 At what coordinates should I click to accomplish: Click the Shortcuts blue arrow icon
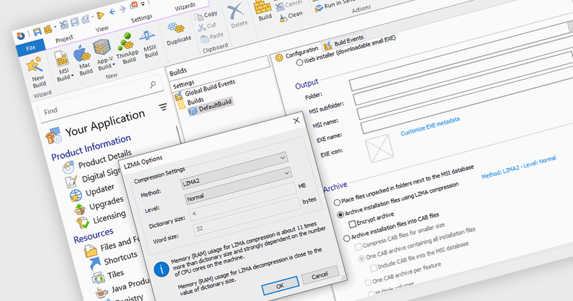click(x=95, y=262)
